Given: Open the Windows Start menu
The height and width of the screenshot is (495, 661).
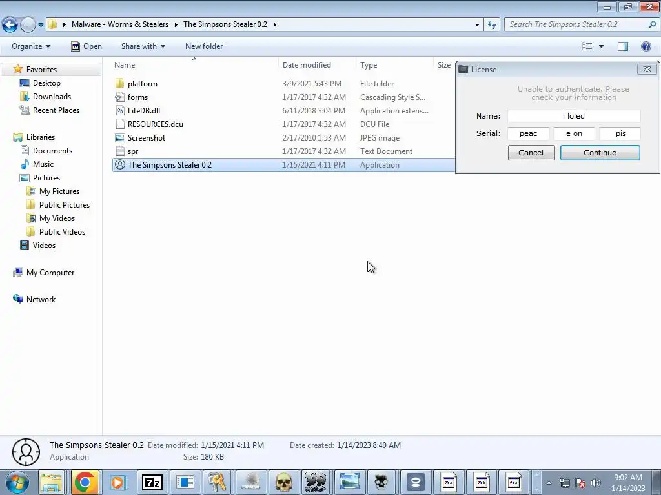Looking at the screenshot, I should click(x=17, y=482).
